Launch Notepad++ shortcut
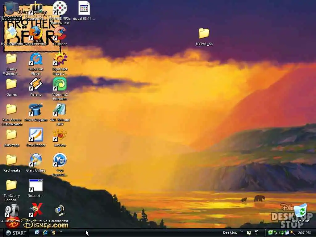The height and width of the screenshot is (237, 316). tap(36, 188)
